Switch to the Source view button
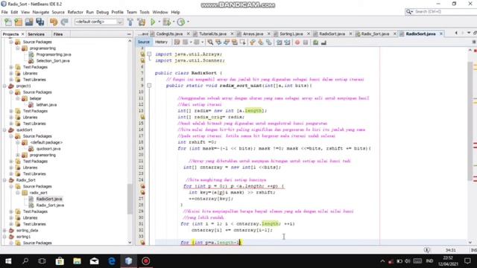Screen dimensions: 477x268 tap(144, 42)
